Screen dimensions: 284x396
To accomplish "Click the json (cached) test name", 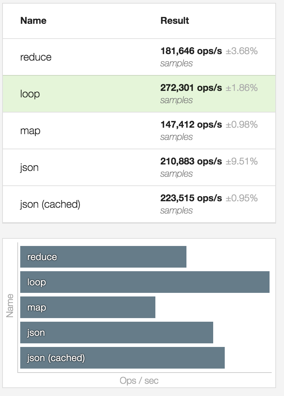I will coord(50,204).
